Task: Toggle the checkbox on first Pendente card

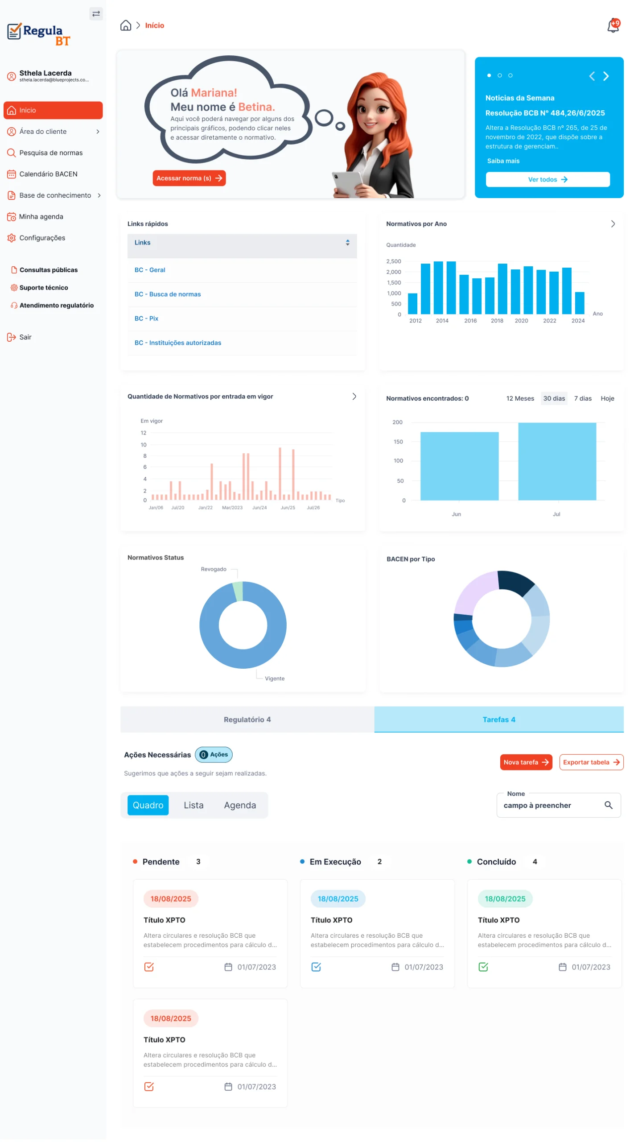Action: click(x=149, y=967)
